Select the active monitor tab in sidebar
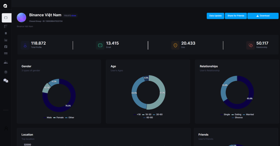This screenshot has height=146, width=280. pyautogui.click(x=6, y=18)
